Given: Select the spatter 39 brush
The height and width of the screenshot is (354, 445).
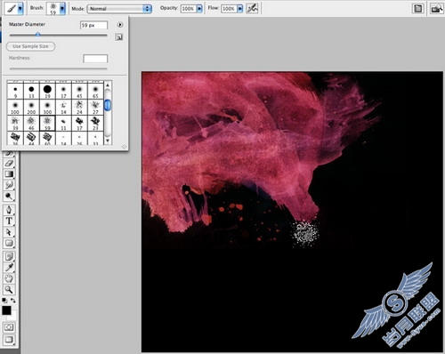Looking at the screenshot, I should pyautogui.click(x=15, y=123).
